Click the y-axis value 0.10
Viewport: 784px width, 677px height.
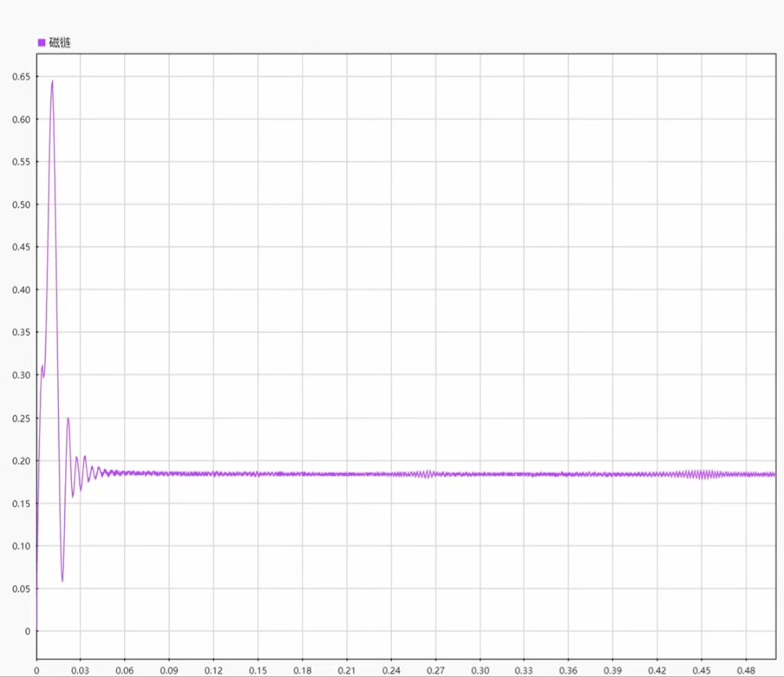pyautogui.click(x=21, y=546)
